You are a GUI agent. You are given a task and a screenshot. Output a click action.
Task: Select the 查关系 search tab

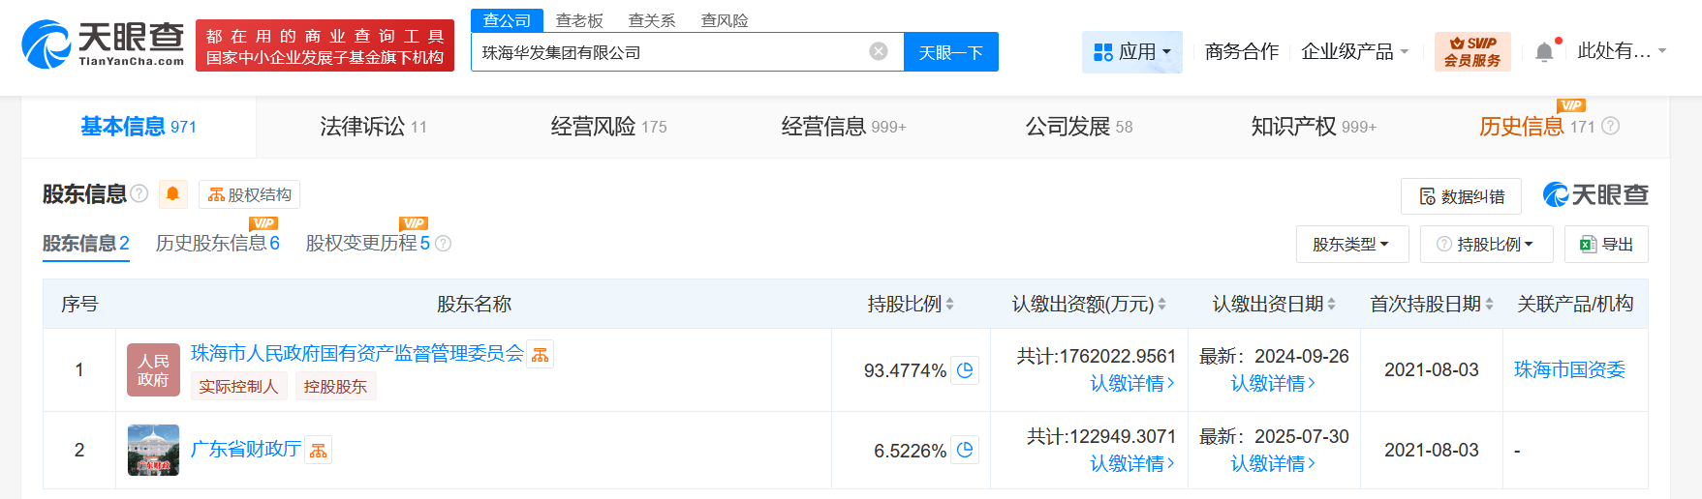(x=652, y=20)
